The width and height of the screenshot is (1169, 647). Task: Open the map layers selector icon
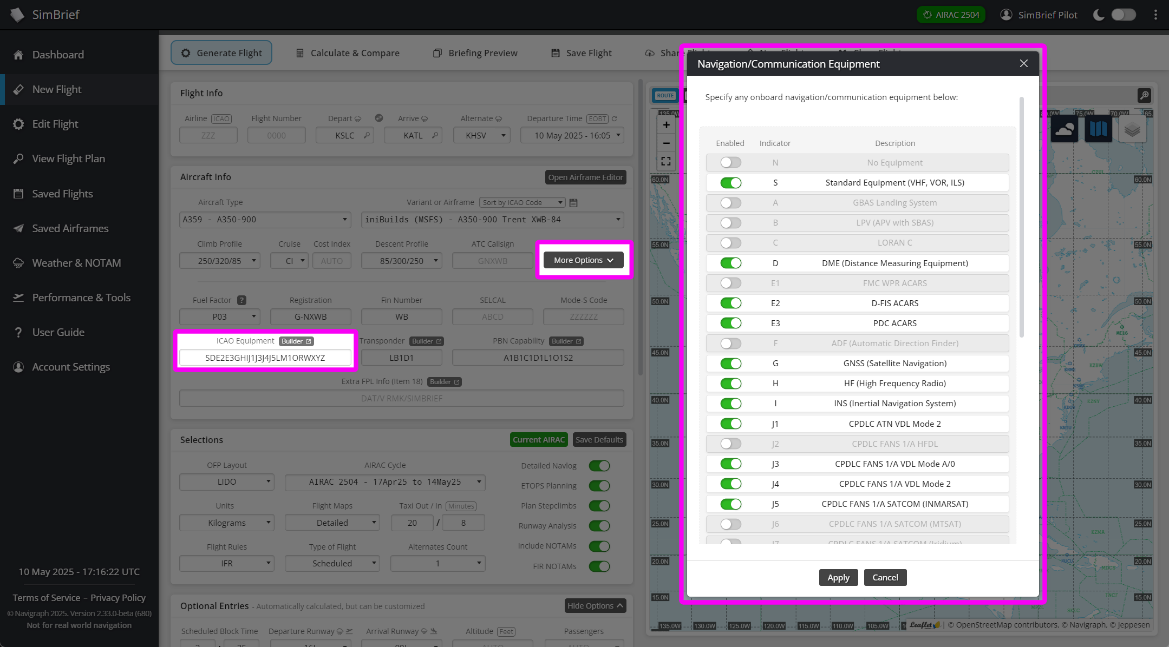1133,128
